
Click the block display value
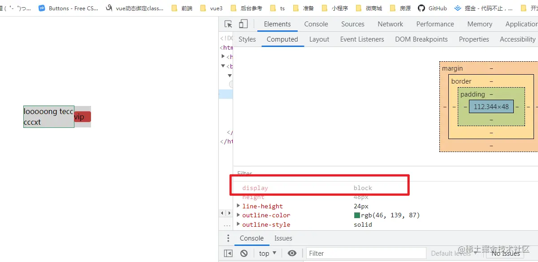coord(363,188)
